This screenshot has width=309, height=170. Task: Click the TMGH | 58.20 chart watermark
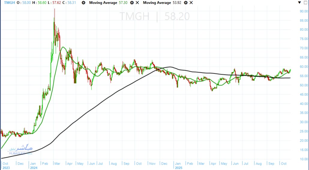coord(154,16)
